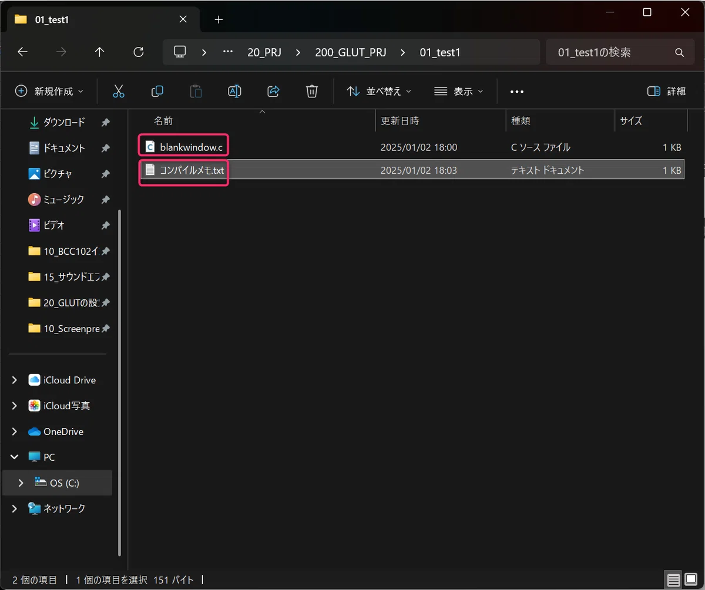Click the search magnifier icon
705x590 pixels.
(x=679, y=53)
